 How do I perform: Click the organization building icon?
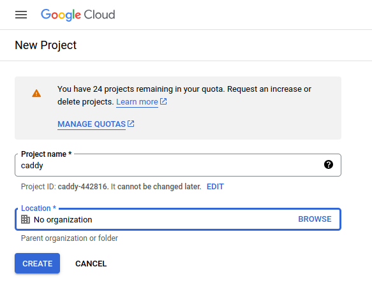[26, 219]
